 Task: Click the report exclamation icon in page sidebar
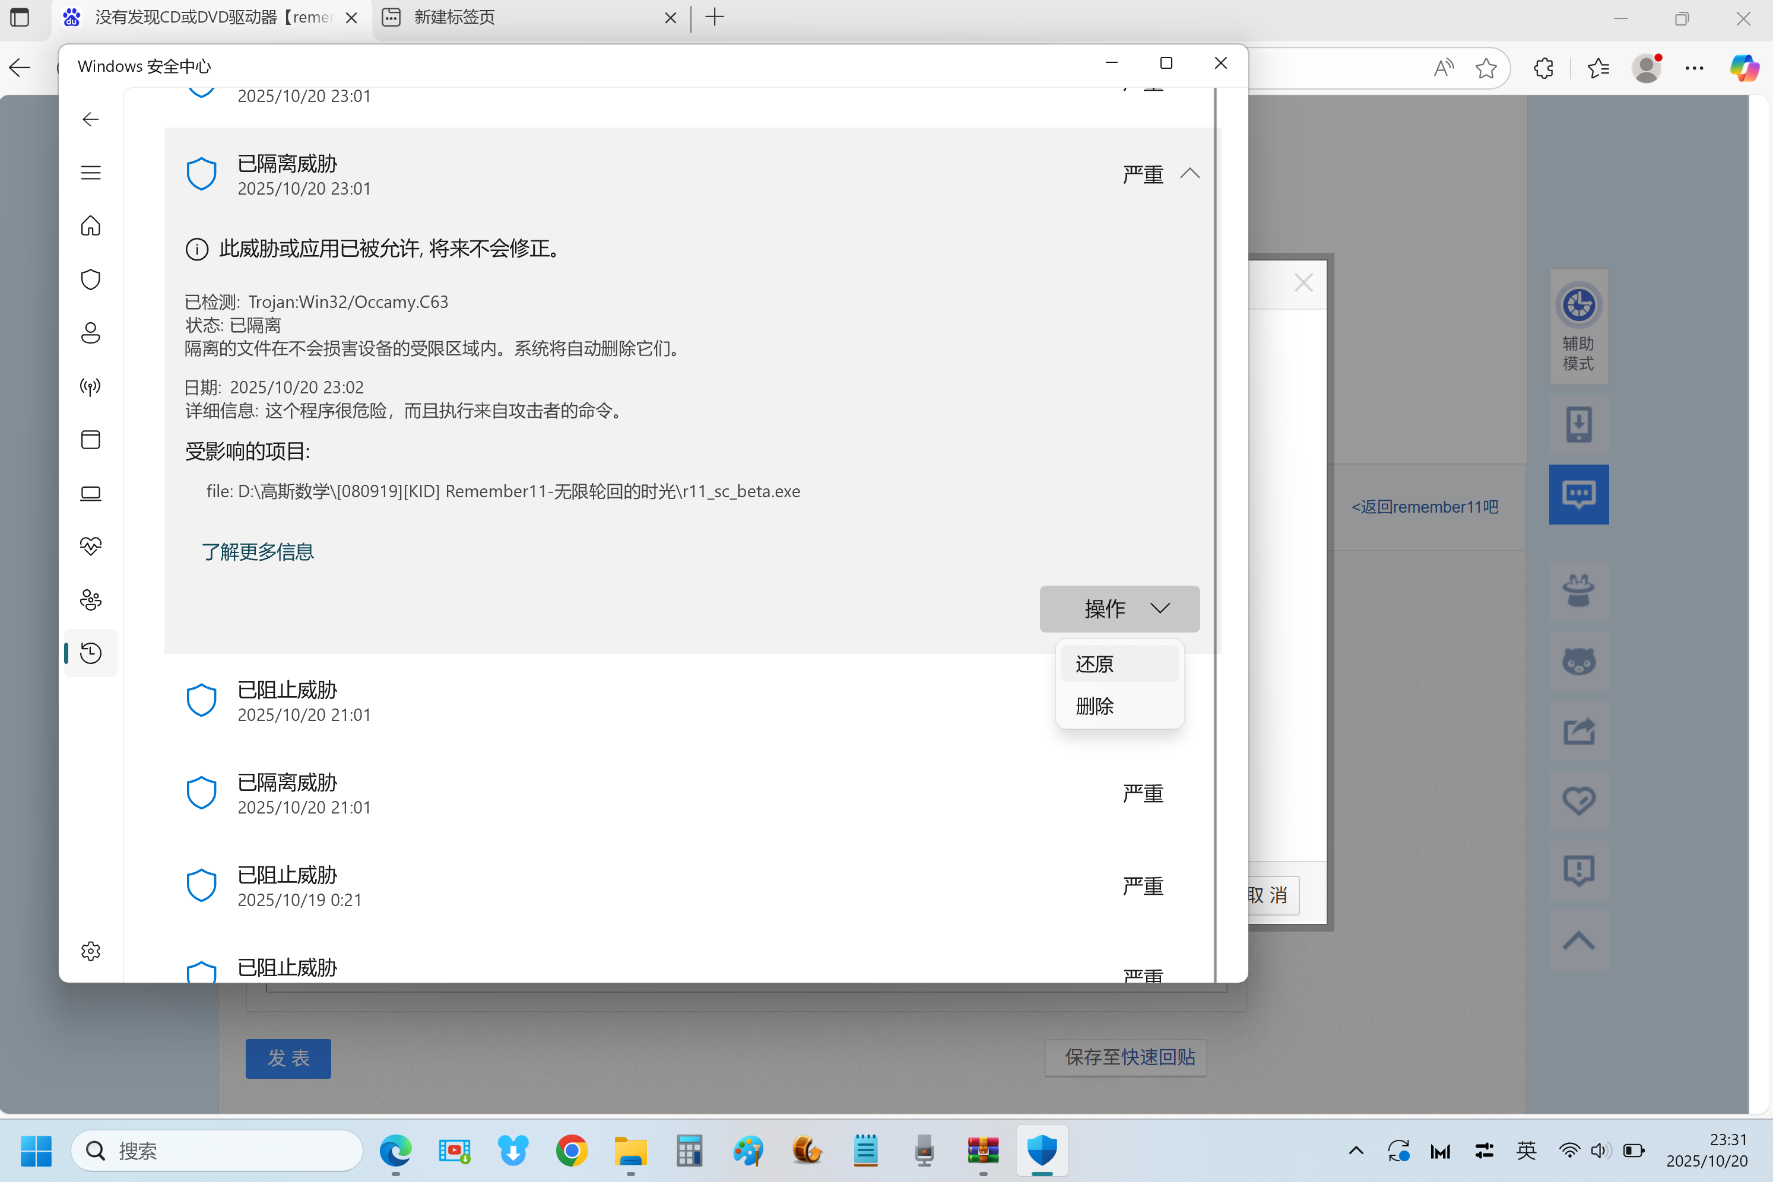(1578, 870)
